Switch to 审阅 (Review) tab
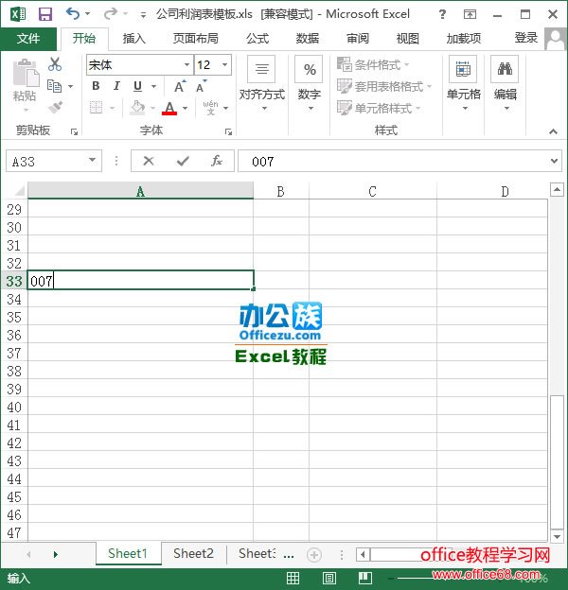Image resolution: width=568 pixels, height=590 pixels. tap(358, 39)
